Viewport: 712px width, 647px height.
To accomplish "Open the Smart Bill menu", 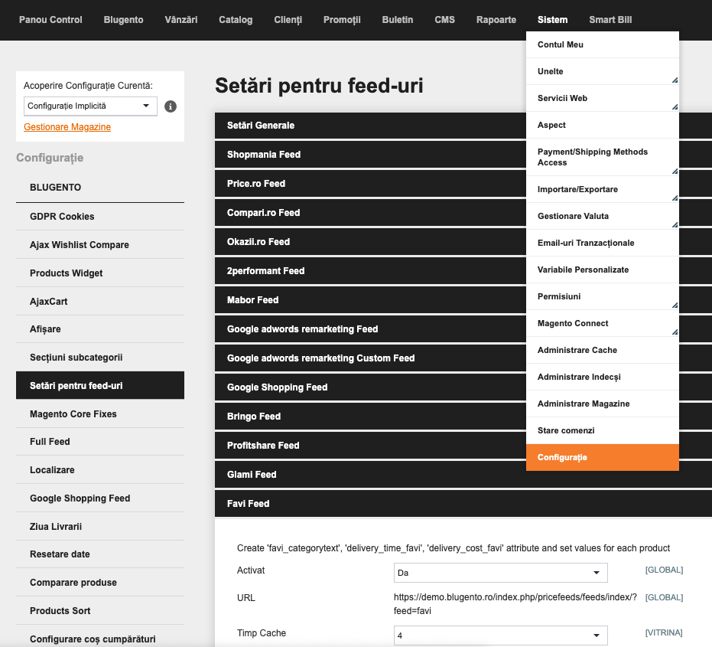I will [x=610, y=20].
